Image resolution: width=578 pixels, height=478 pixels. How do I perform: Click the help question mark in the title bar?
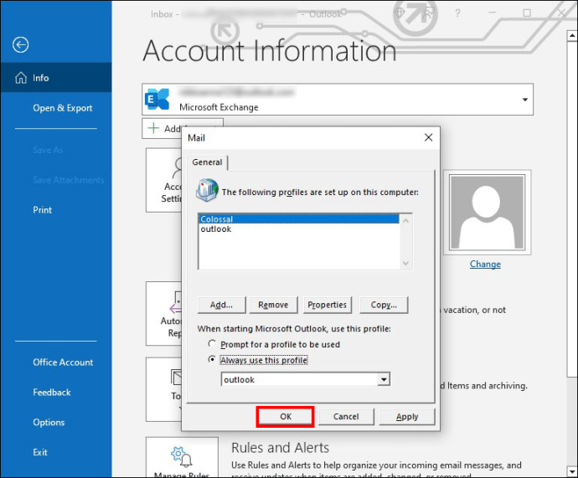click(x=457, y=13)
